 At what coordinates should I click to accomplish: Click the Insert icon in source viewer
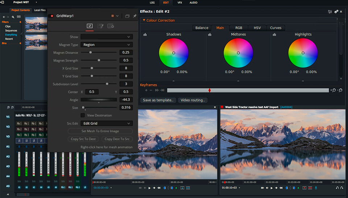182,188
